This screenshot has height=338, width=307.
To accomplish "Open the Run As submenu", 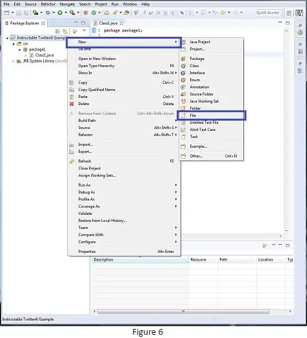I will (124, 185).
